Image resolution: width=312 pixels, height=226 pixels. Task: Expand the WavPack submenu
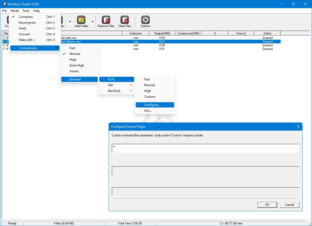click(x=116, y=91)
